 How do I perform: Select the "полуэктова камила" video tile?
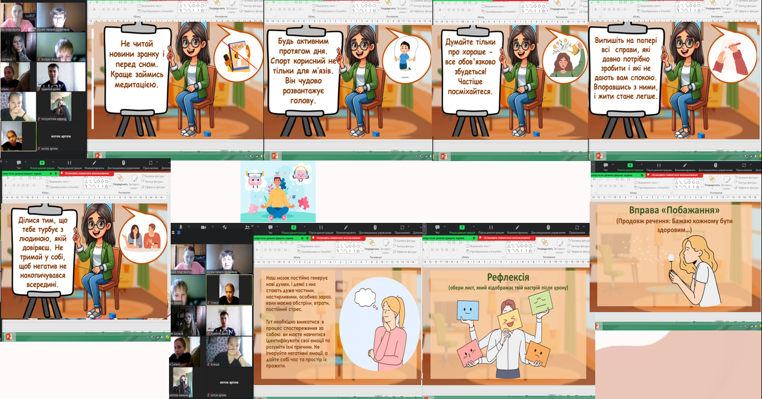tap(61, 106)
